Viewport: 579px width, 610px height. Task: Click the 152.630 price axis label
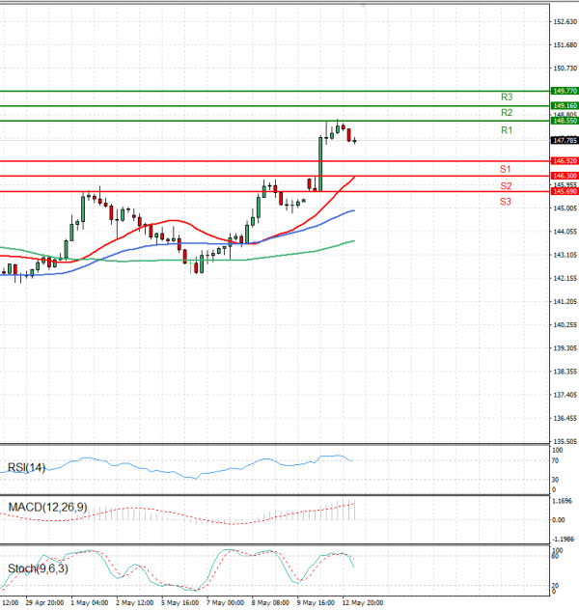tap(564, 21)
